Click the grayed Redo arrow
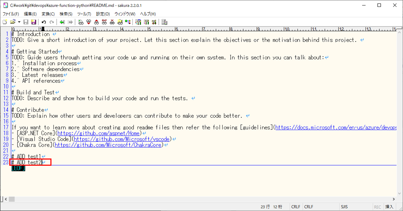This screenshot has width=403, height=211. (52, 22)
